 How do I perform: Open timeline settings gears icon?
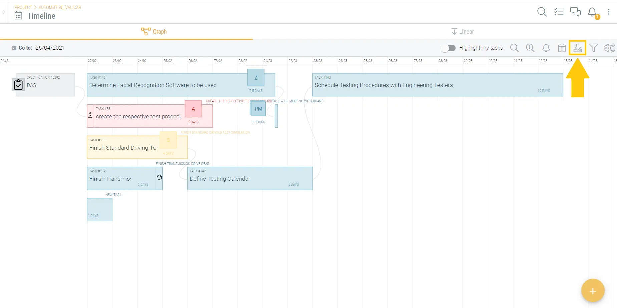(x=609, y=48)
